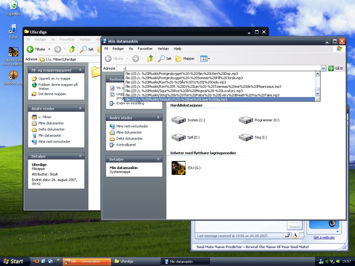Collapse Detaljer panel in Uferdige window
Viewport: 355px width, 266px height.
coord(80,156)
